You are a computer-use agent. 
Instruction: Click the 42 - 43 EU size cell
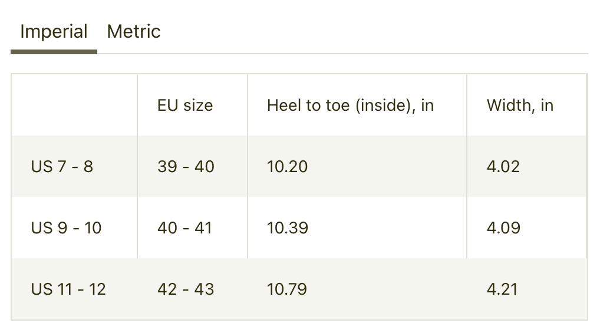[186, 289]
